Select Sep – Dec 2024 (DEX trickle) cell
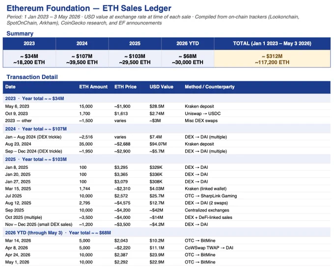 pyautogui.click(x=34, y=151)
